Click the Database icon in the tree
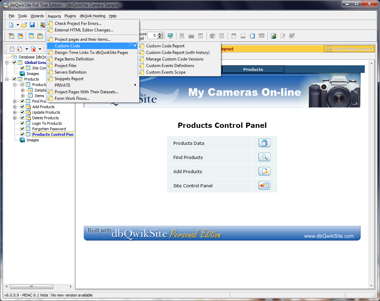Image resolution: width=380 pixels, height=301 pixels. 14,57
